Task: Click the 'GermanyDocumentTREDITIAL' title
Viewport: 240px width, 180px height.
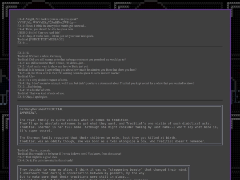Action: pos(41,109)
